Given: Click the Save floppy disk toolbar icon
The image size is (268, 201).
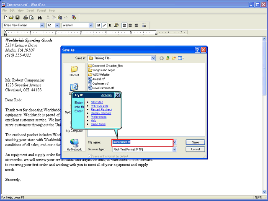Looking at the screenshot, I should [x=18, y=18].
